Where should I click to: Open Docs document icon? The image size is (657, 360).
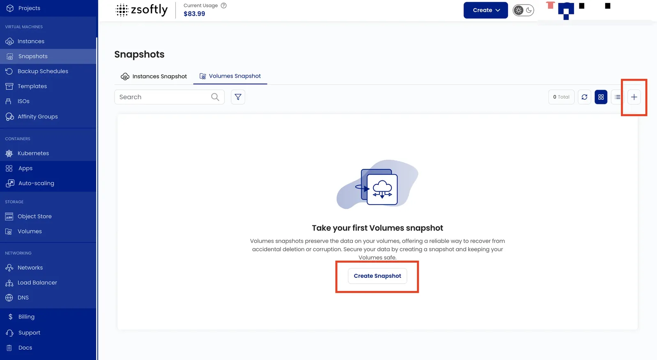pos(9,348)
